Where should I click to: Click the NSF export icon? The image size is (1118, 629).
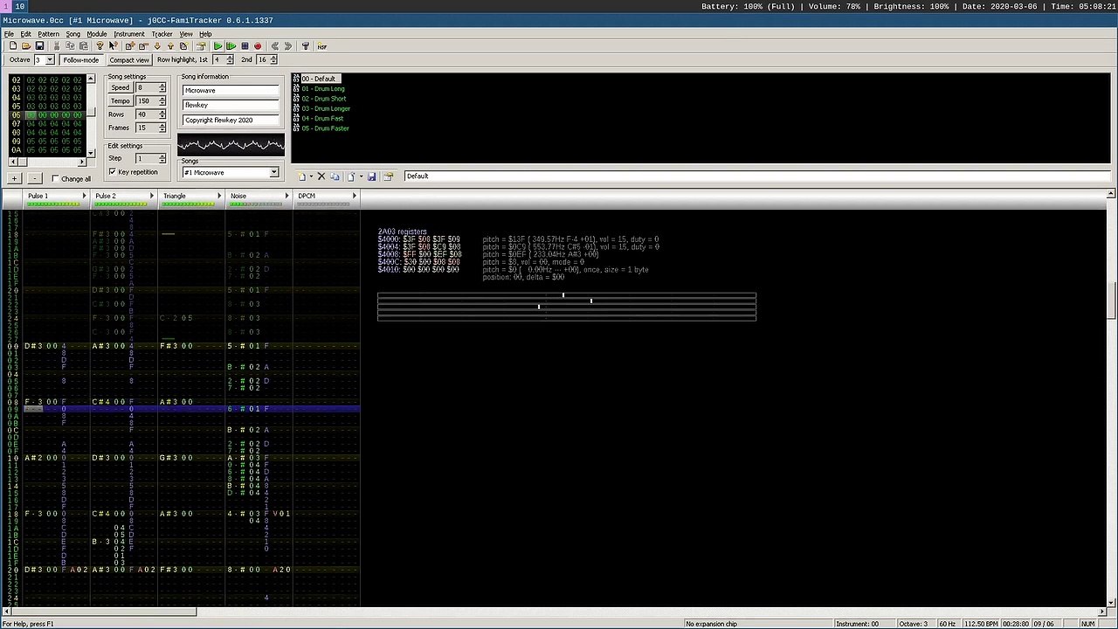click(x=321, y=46)
